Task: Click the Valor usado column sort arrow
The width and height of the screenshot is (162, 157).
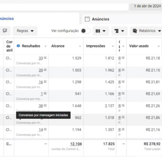Action: coord(158,46)
